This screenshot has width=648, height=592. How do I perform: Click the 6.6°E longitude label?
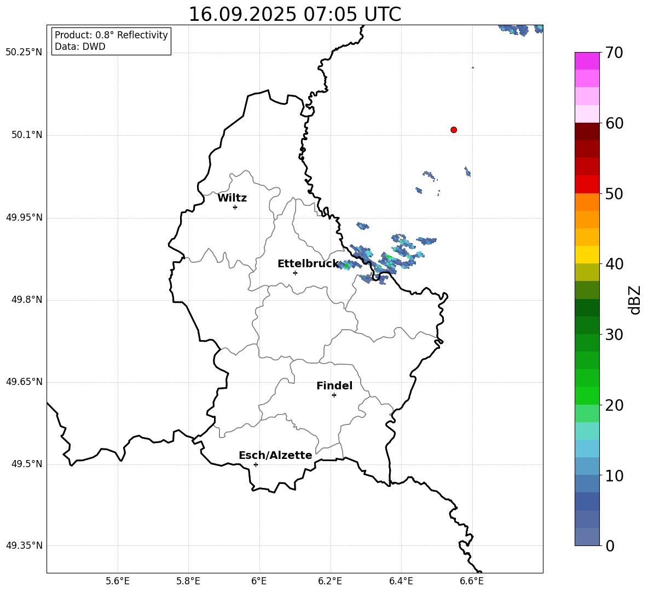point(472,581)
